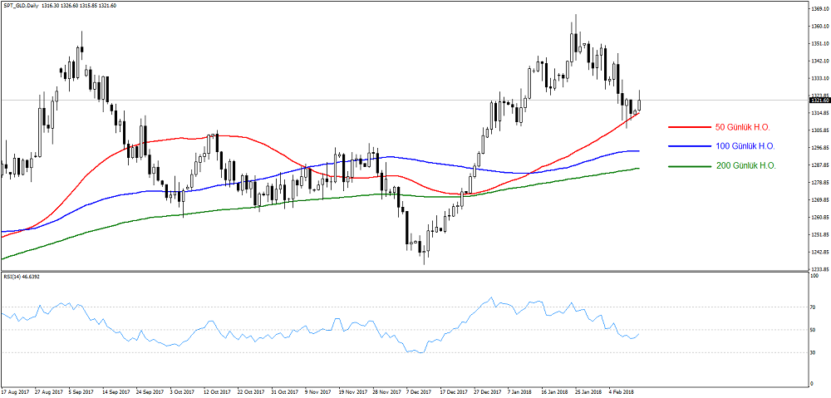Click the 7 Dec 2017 date label
The width and height of the screenshot is (831, 398).
(419, 391)
